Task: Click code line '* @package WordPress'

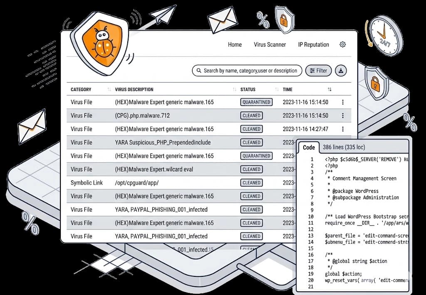Action: pyautogui.click(x=353, y=191)
